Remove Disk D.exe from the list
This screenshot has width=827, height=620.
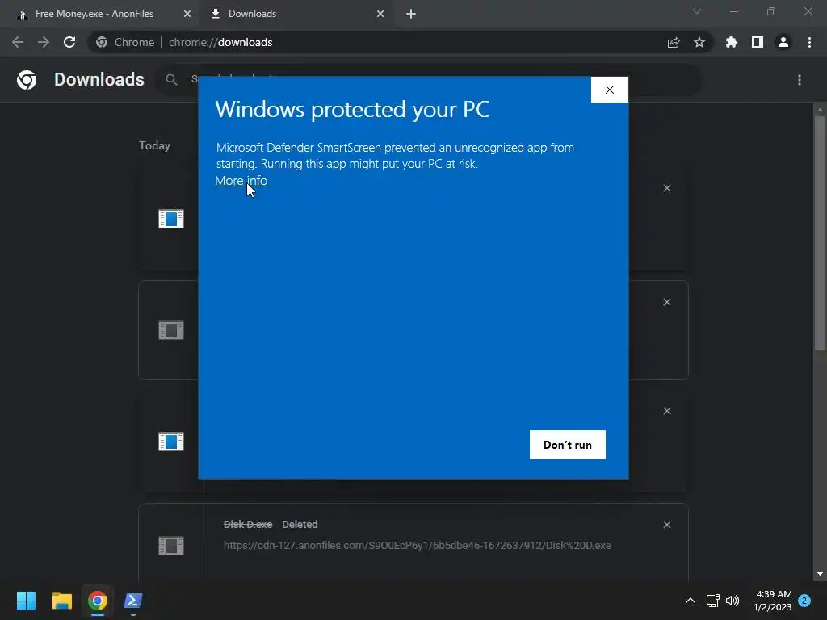(666, 525)
